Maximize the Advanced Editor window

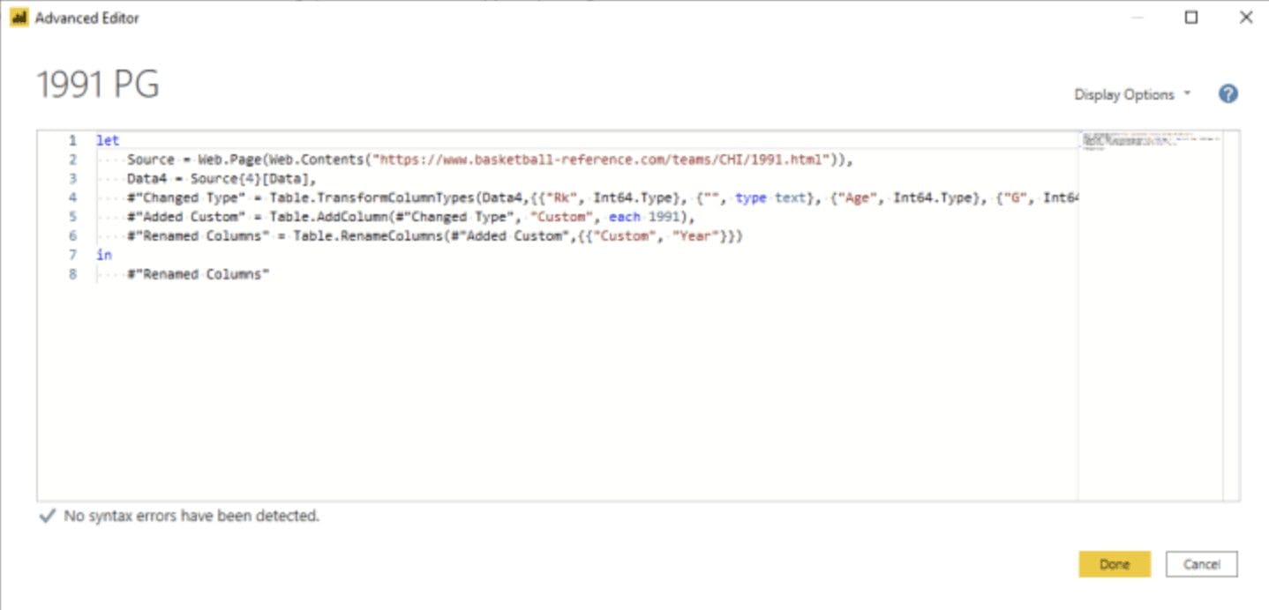(1191, 18)
